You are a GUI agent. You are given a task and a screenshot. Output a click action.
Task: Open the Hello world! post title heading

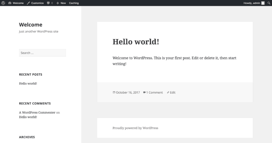136,42
